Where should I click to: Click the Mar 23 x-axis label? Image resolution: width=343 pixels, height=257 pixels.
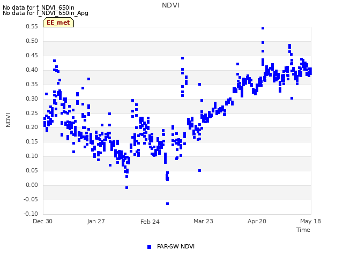(203, 221)
